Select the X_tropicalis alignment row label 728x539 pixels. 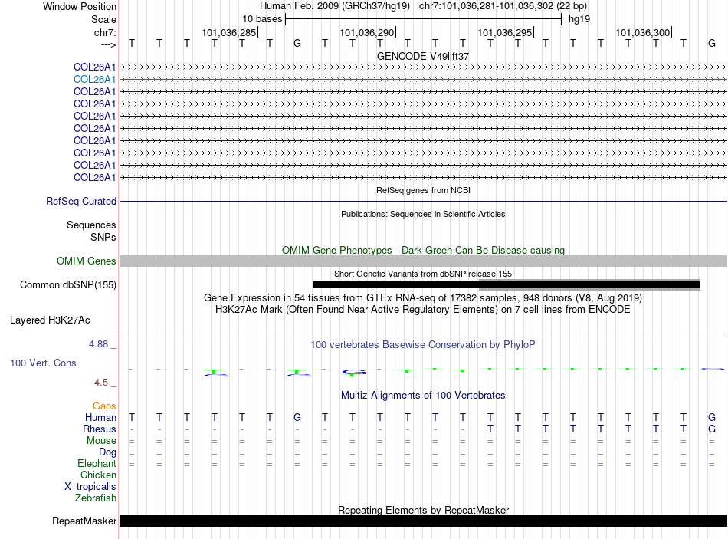click(90, 487)
